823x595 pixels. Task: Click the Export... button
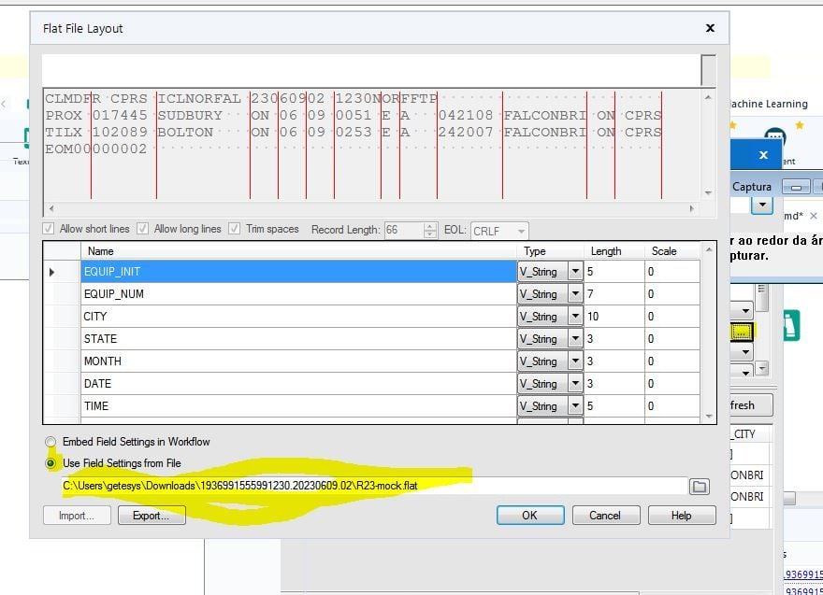click(152, 516)
